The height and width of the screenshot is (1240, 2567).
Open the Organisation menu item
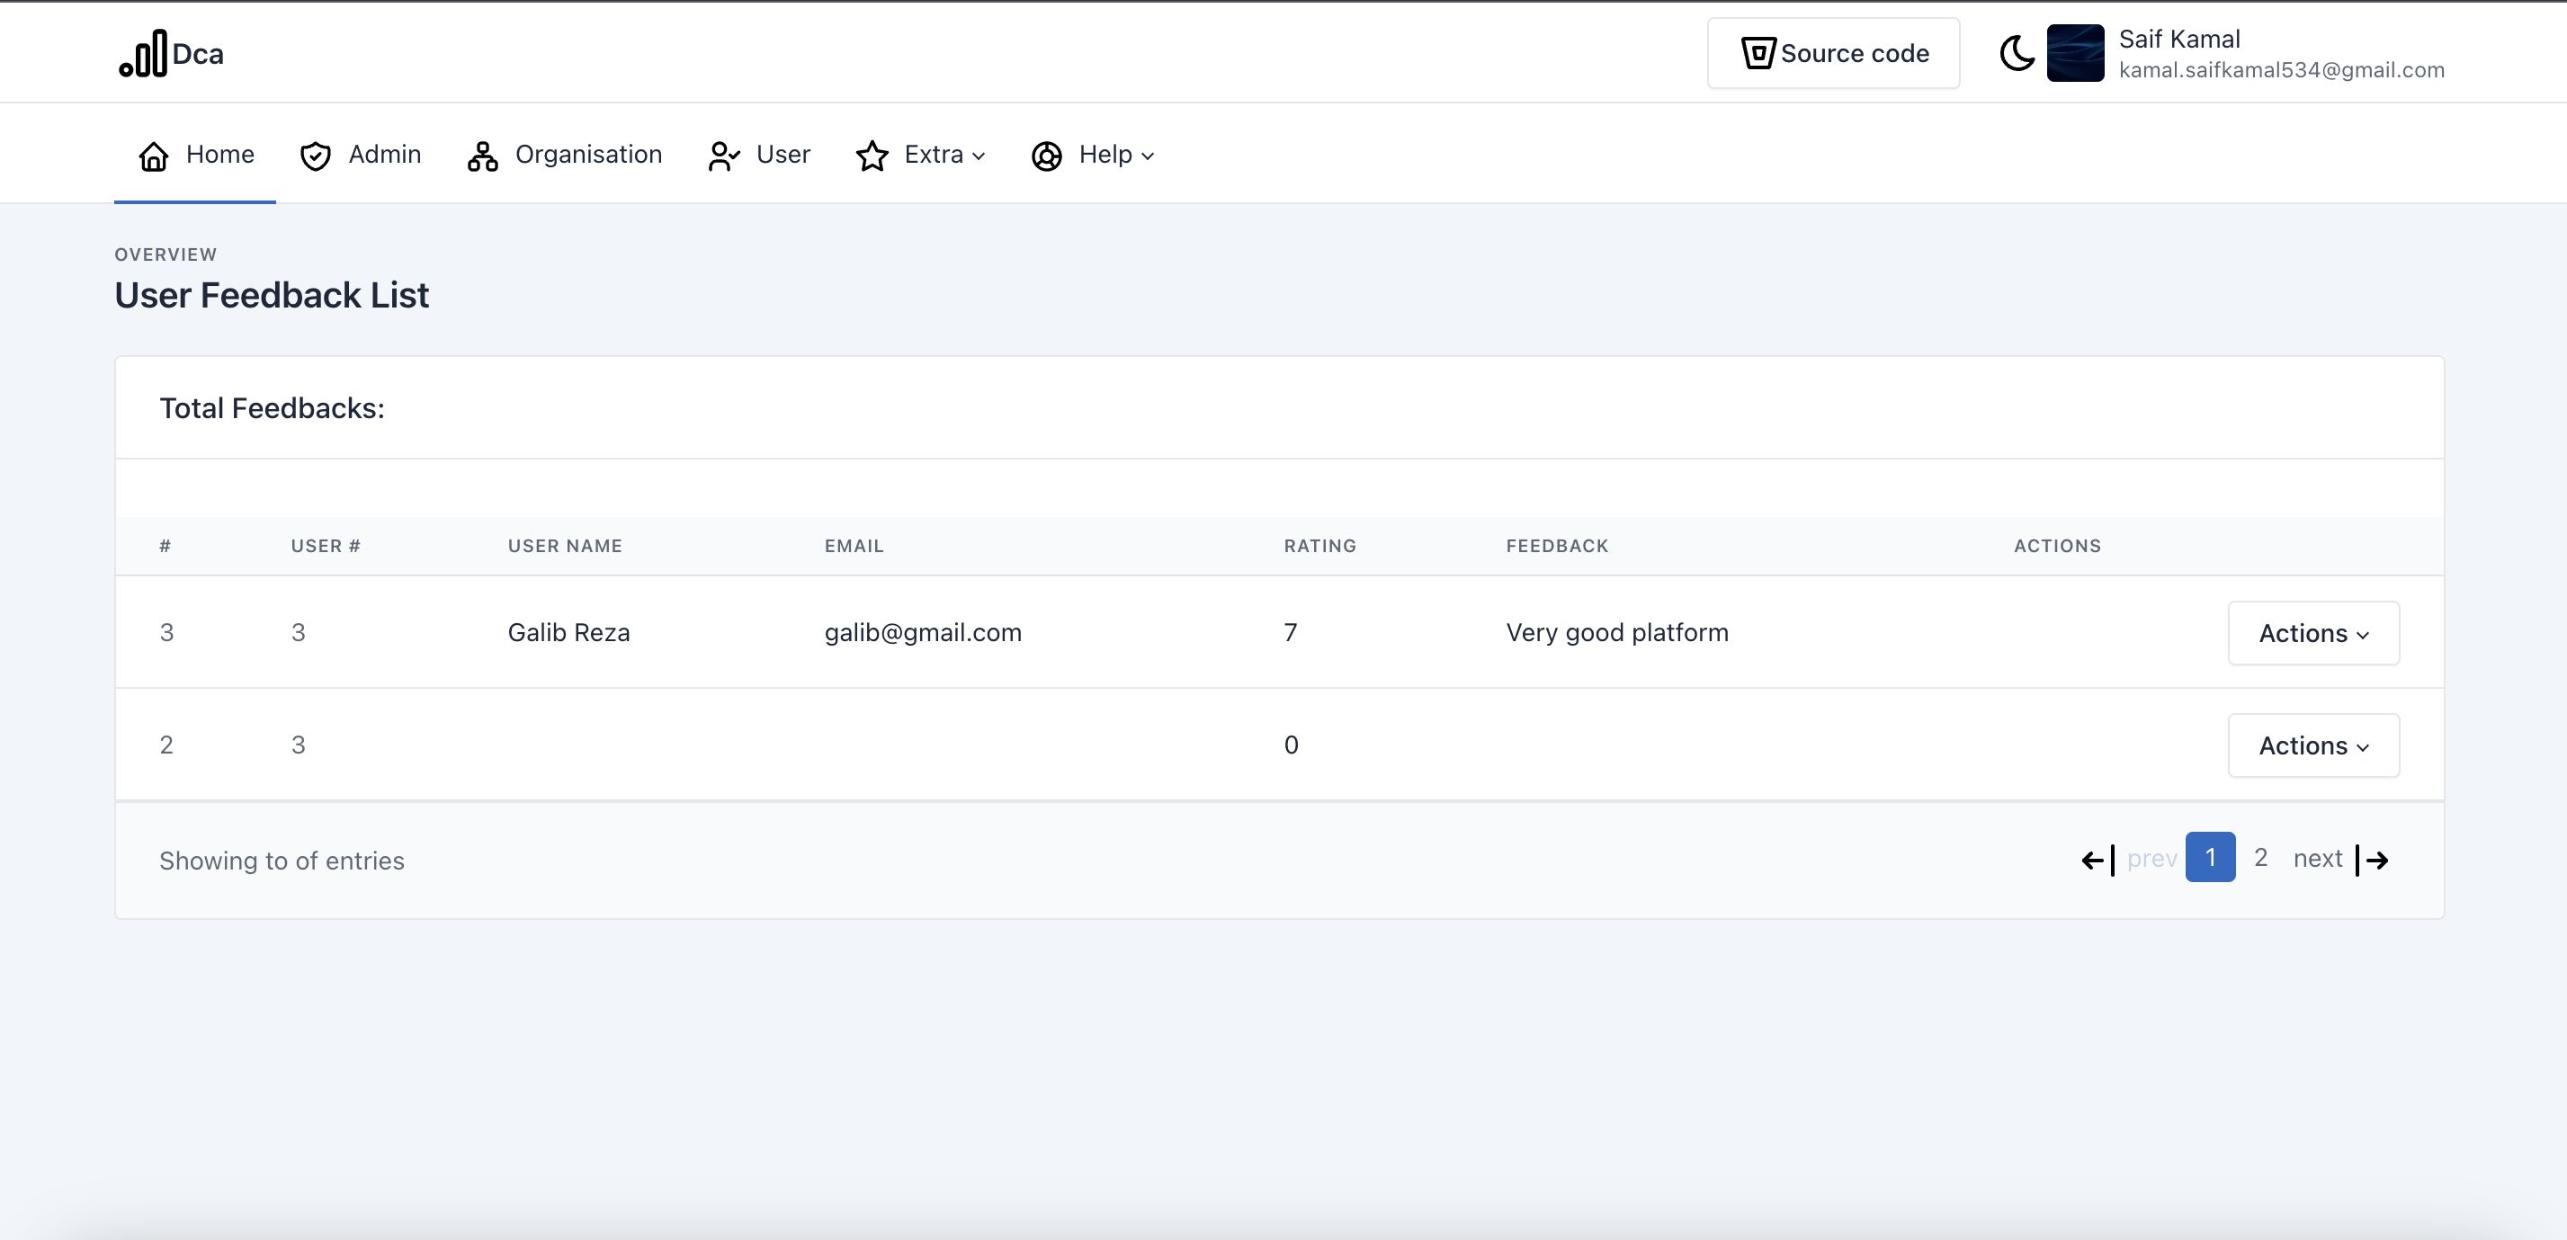point(588,156)
